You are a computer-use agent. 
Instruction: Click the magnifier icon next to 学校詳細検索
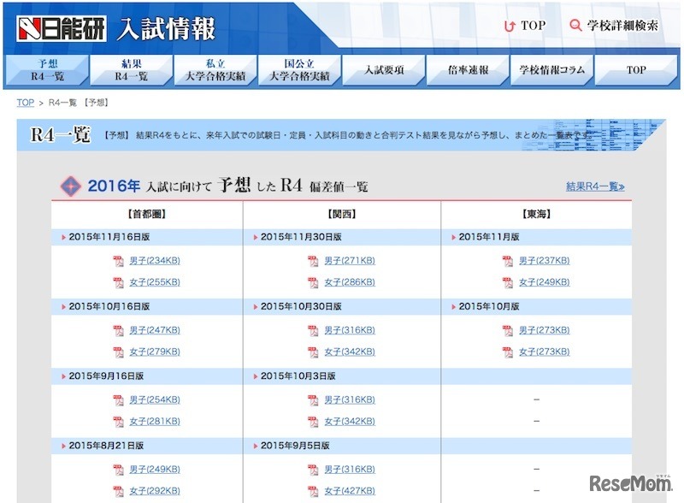(576, 26)
